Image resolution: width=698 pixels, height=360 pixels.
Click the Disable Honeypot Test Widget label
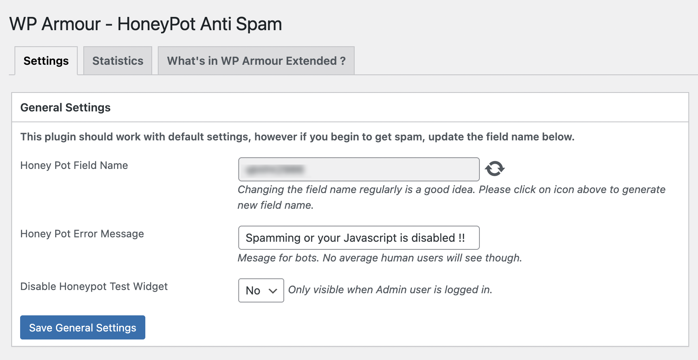pos(94,286)
